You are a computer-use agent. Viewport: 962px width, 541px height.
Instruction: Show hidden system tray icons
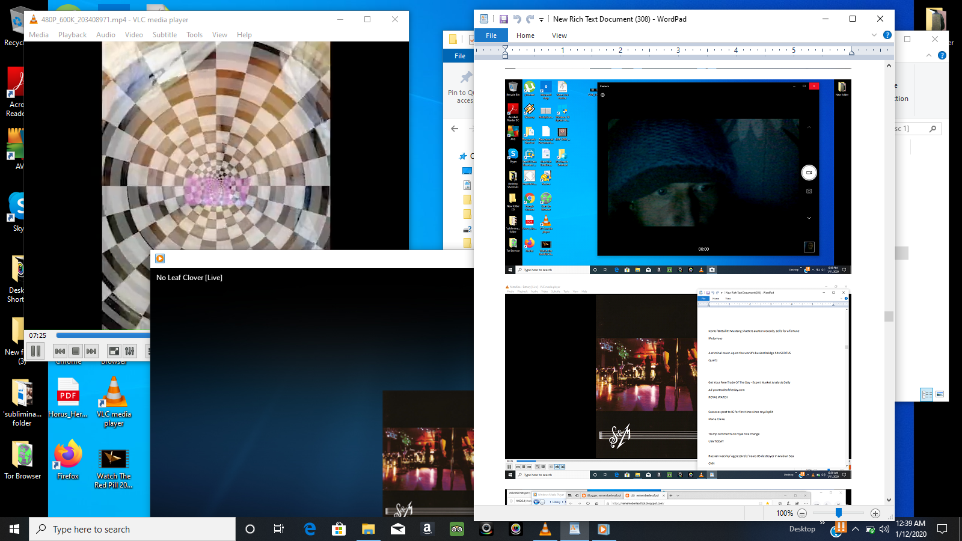click(855, 529)
